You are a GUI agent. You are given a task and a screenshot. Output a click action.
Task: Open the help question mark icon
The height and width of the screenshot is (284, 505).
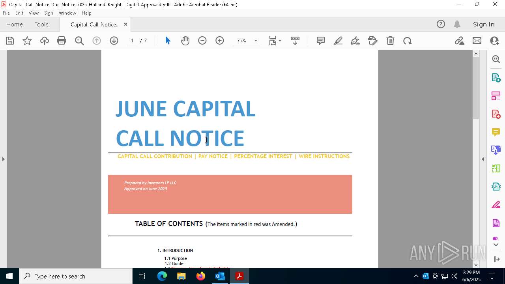(x=441, y=24)
